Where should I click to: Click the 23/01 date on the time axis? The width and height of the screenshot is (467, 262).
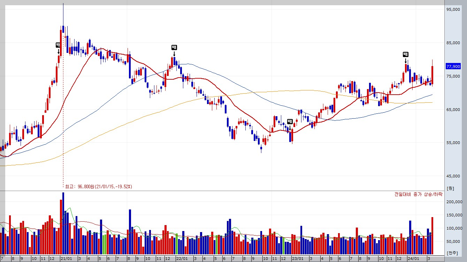(x=297, y=259)
